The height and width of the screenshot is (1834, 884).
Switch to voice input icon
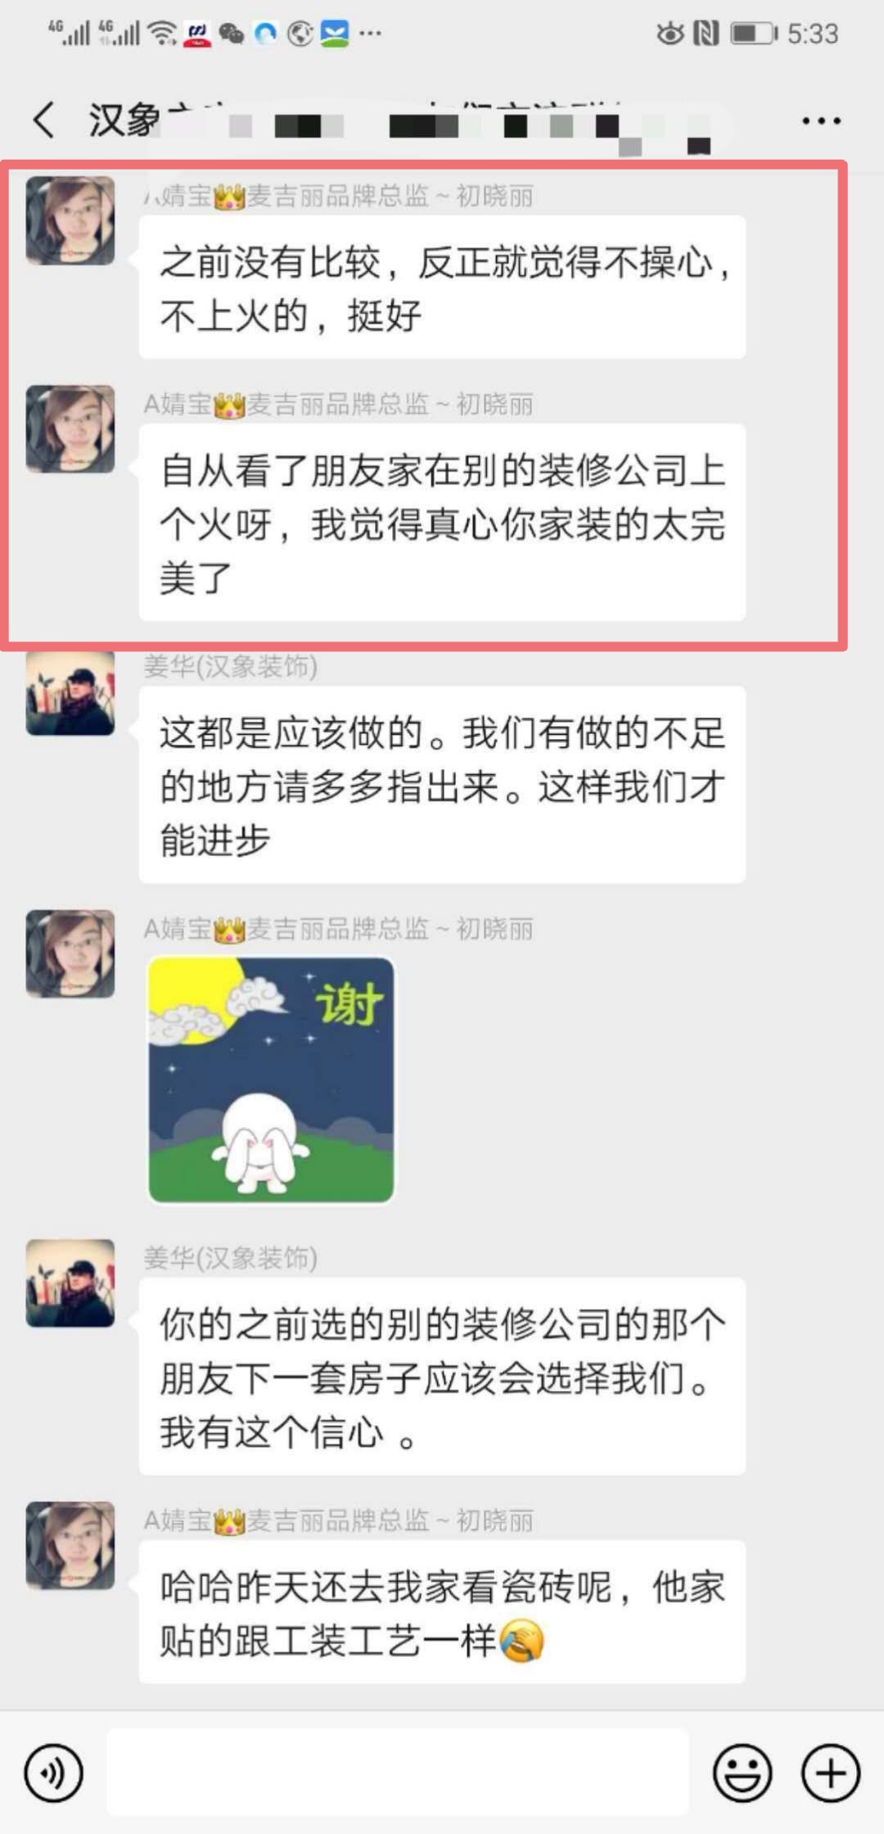54,1773
